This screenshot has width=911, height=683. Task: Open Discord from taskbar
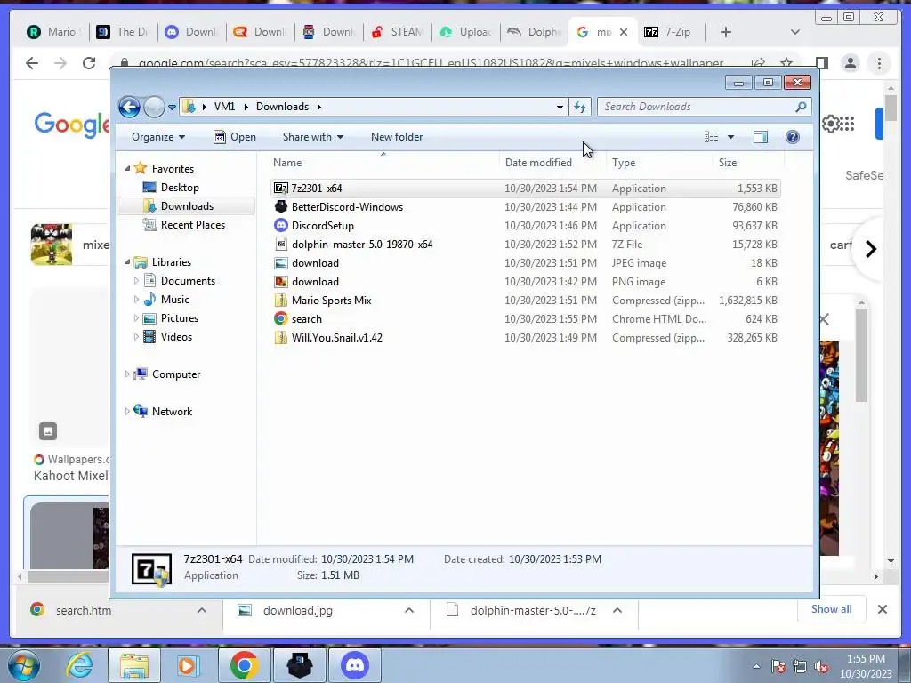(x=355, y=665)
